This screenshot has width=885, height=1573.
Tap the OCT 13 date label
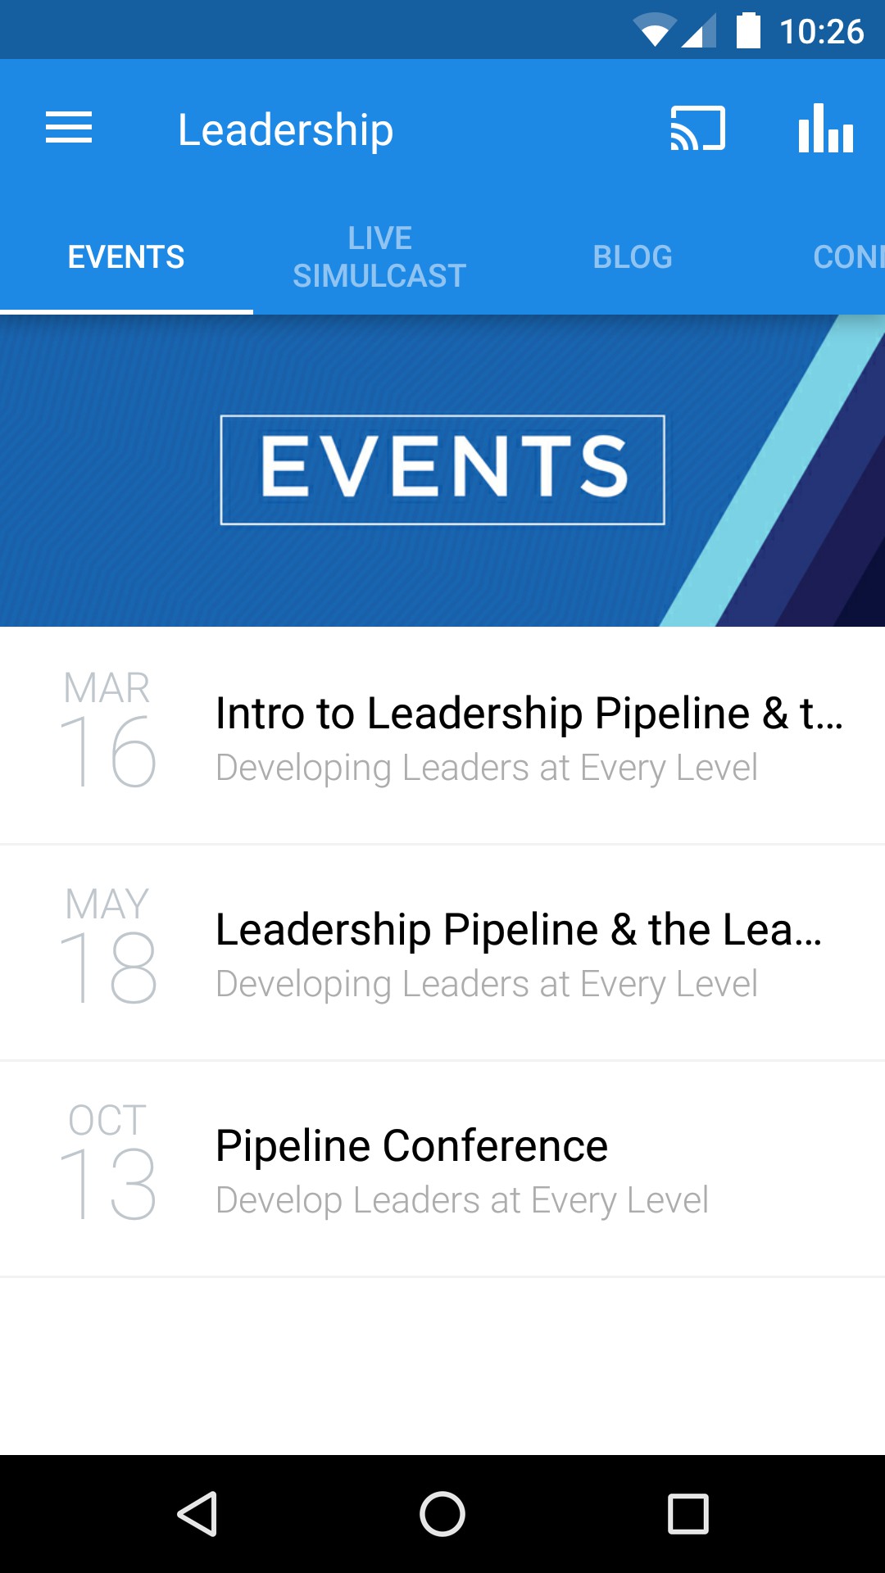pyautogui.click(x=107, y=1162)
